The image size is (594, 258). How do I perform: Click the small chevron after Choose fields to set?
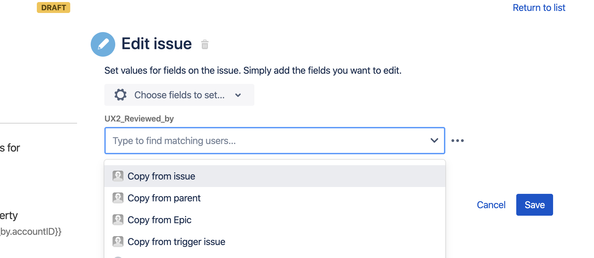(x=238, y=95)
